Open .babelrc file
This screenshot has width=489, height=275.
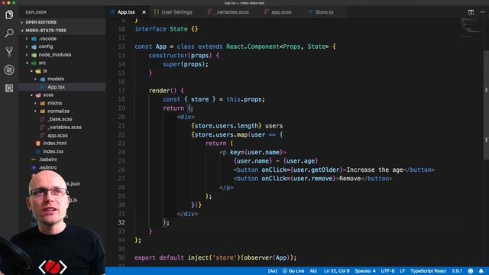pos(47,160)
